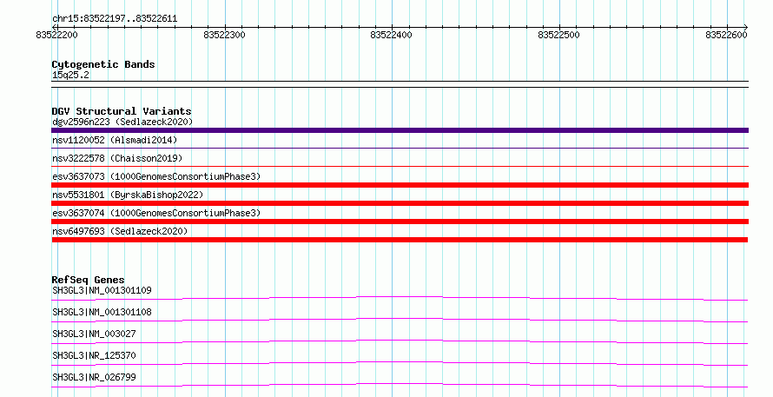The width and height of the screenshot is (773, 397).
Task: Click the black cytogenetic band 15q25.2 bar
Action: coord(400,84)
